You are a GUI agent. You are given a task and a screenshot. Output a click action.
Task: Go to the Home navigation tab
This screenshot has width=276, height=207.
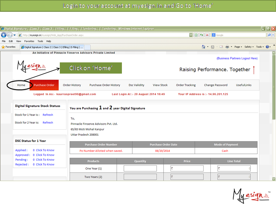pos(21,85)
